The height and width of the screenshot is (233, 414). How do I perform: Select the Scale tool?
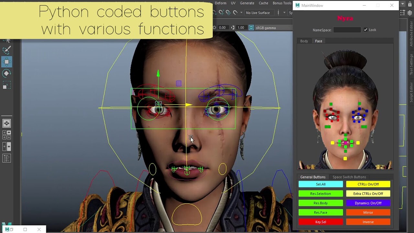[x=7, y=85]
